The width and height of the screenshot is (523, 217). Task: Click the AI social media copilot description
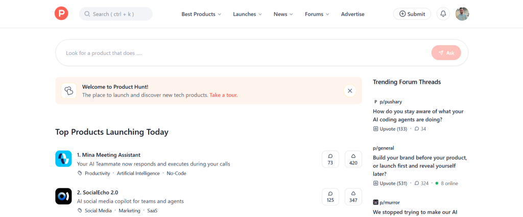tap(130, 201)
